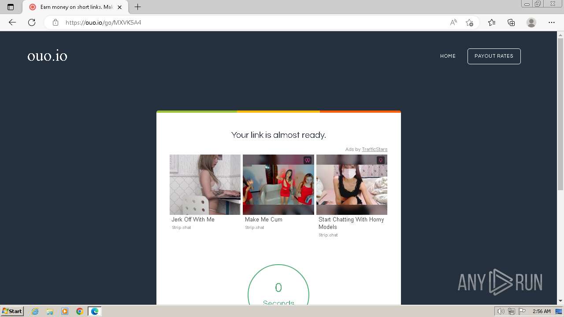Image resolution: width=564 pixels, height=317 pixels.
Task: Click the PAYOUT RATES button
Action: pyautogui.click(x=494, y=56)
